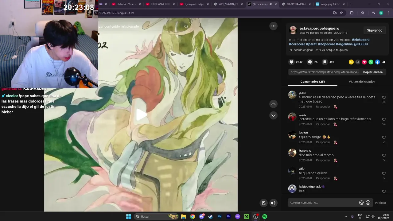The height and width of the screenshot is (221, 393).
Task: Open more share options arrow
Action: (384, 62)
